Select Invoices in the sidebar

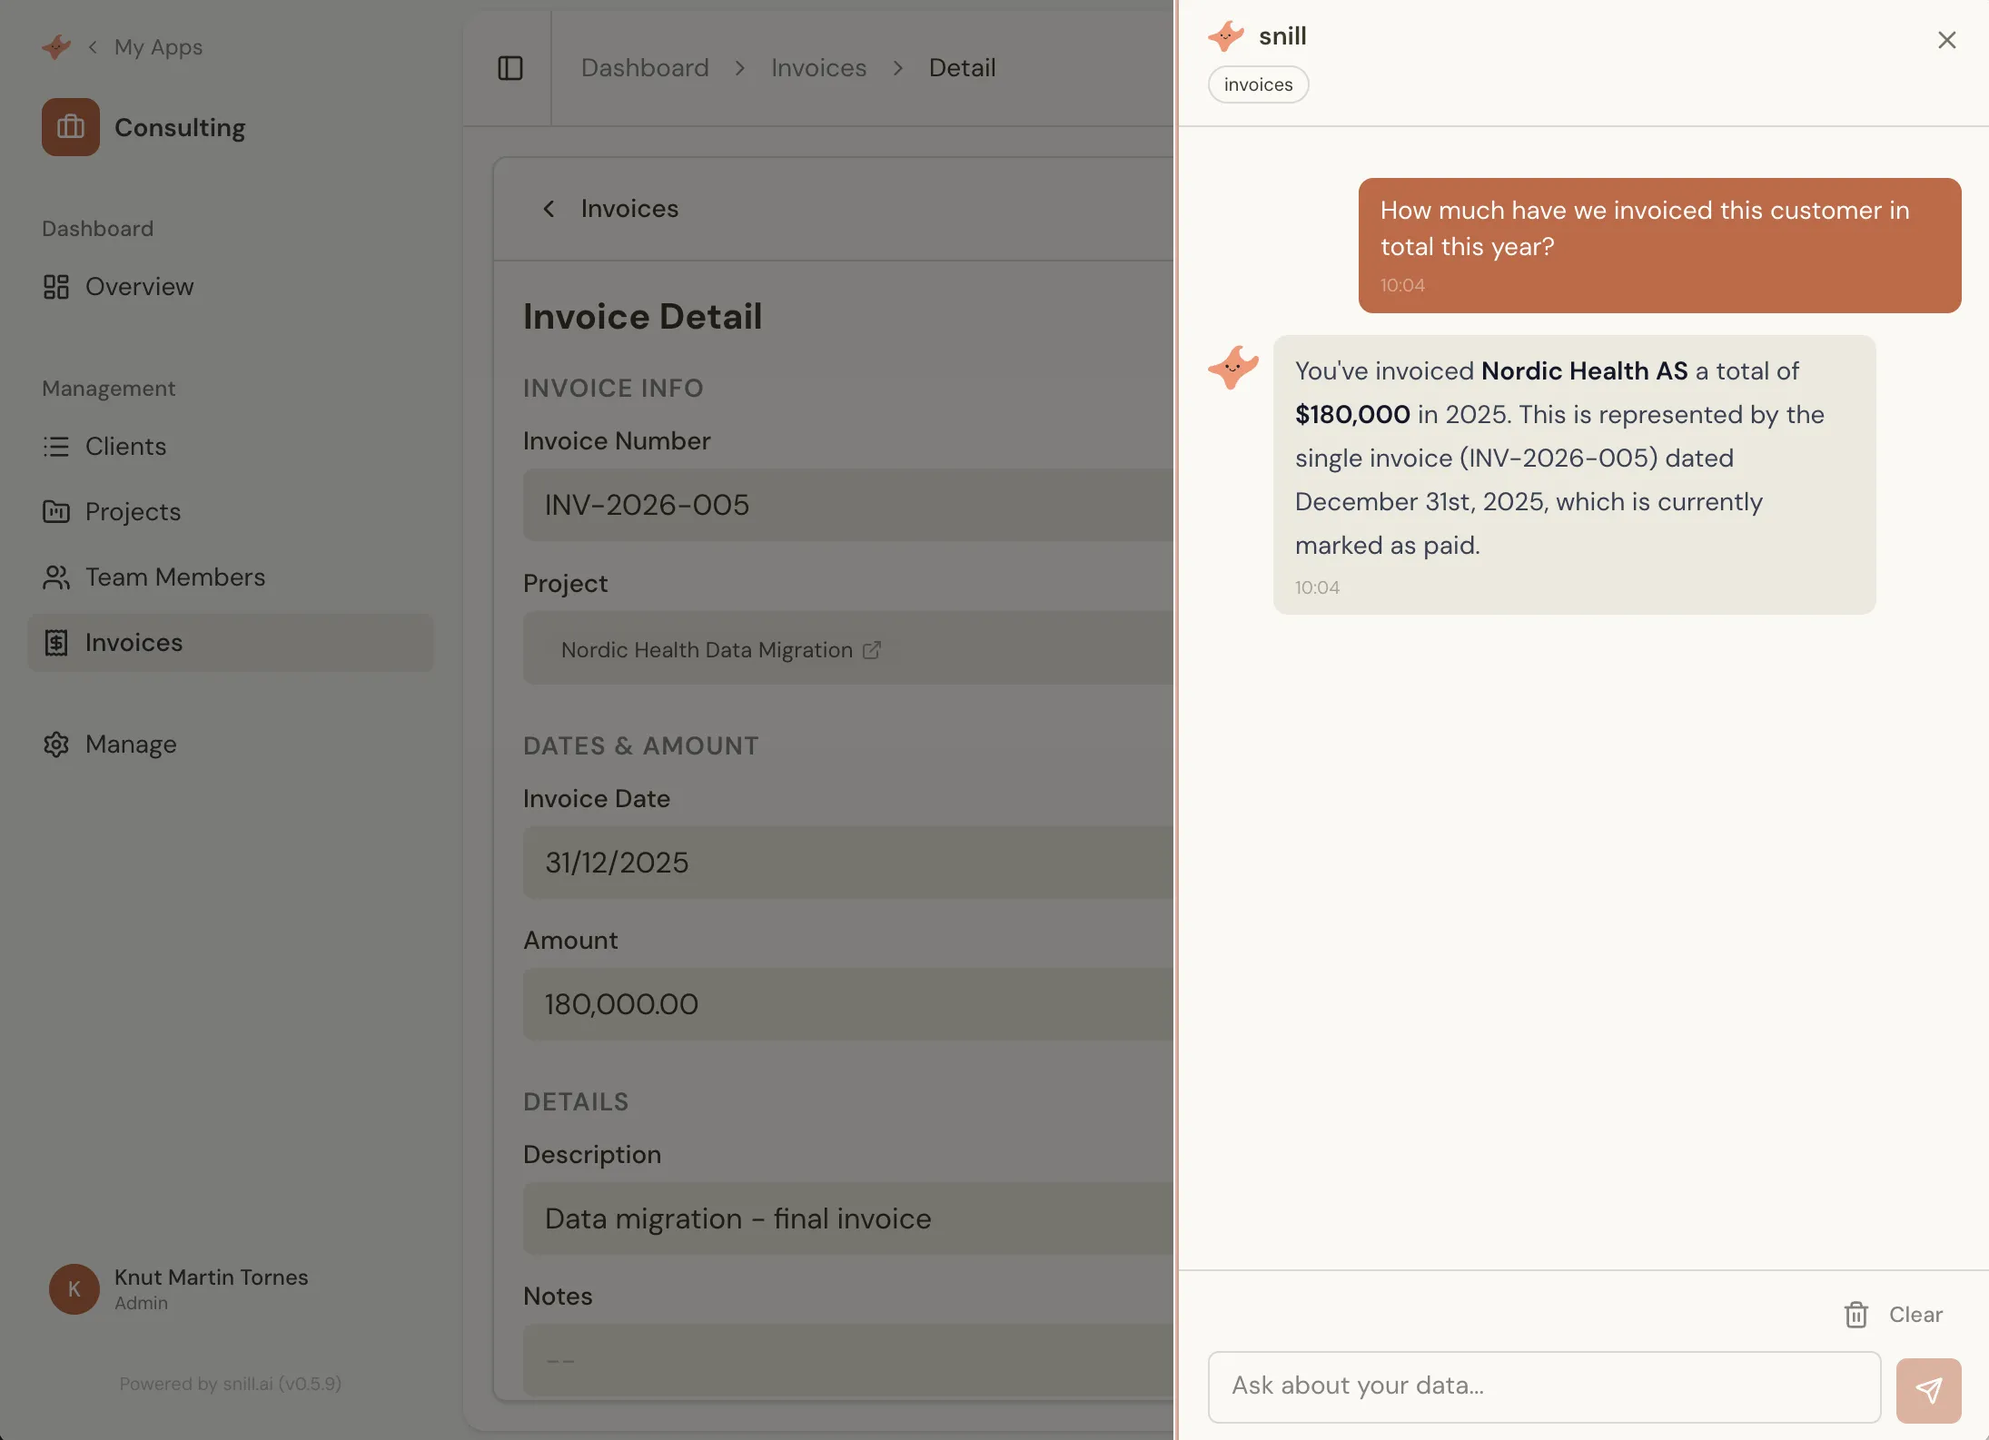[136, 642]
